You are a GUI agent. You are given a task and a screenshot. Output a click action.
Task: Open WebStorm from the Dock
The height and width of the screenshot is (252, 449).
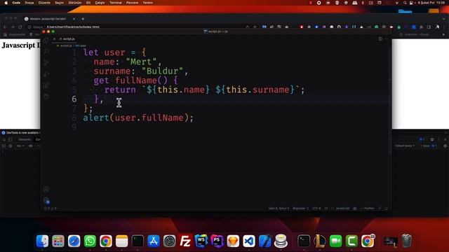tap(201, 241)
